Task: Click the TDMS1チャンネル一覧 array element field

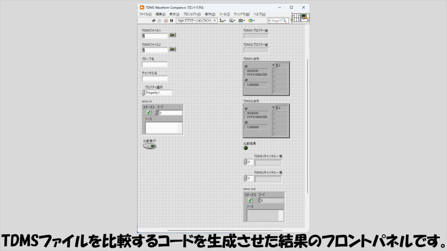Action: 268,162
